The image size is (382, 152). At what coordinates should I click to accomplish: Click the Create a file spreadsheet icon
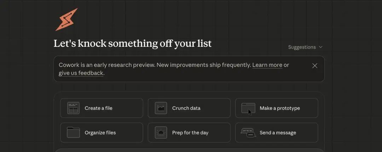click(73, 108)
